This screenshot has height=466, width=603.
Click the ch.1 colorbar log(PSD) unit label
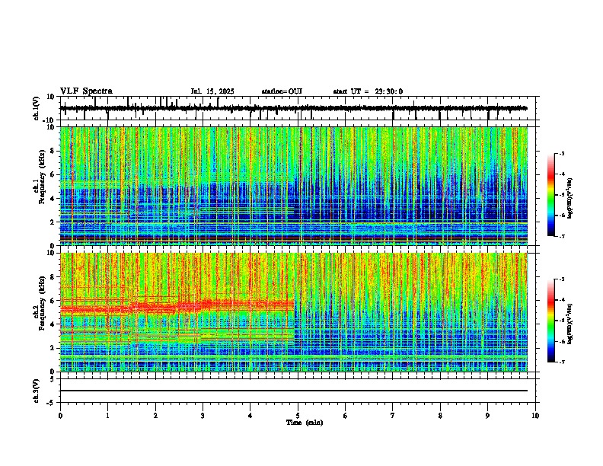tap(569, 198)
